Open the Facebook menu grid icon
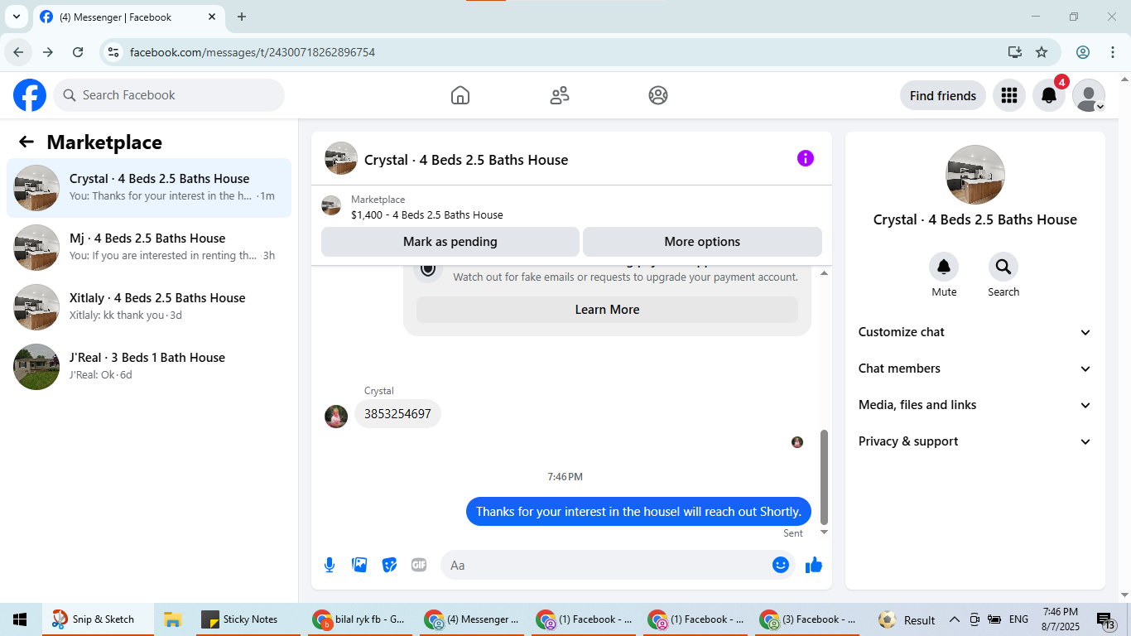 [1008, 95]
